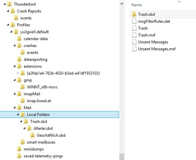Expand the {e2fda1a4-762b-4020-b5ad-a41df1933103} folder node

tap(18, 73)
